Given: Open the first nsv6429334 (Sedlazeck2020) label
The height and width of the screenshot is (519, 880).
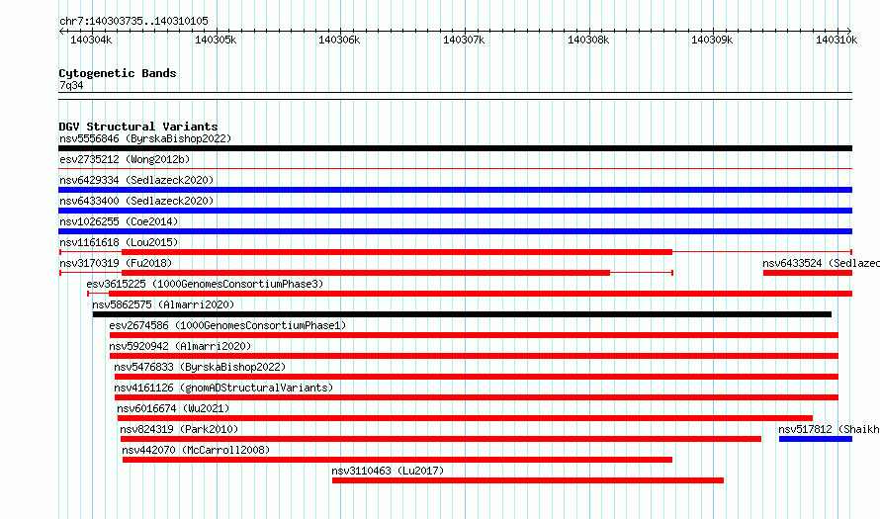Looking at the screenshot, I should click(x=136, y=180).
